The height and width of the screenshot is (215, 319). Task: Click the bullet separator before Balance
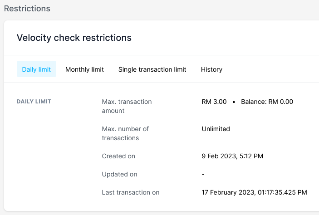tap(234, 102)
